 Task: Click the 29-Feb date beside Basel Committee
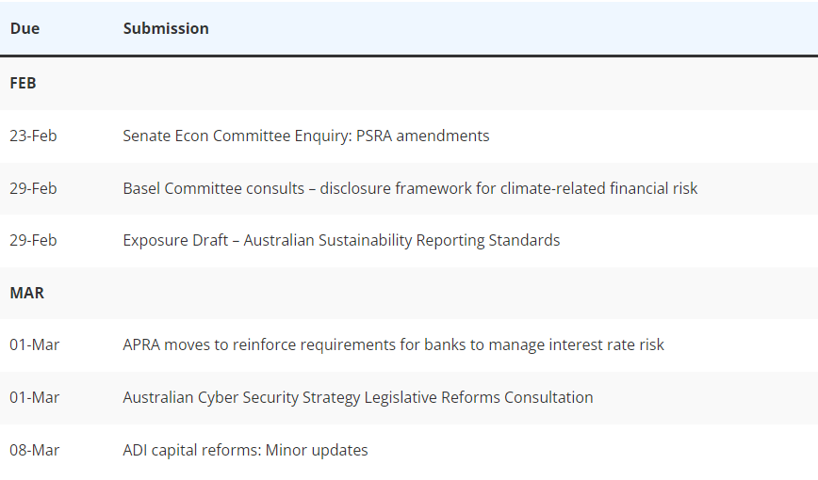[x=33, y=188]
